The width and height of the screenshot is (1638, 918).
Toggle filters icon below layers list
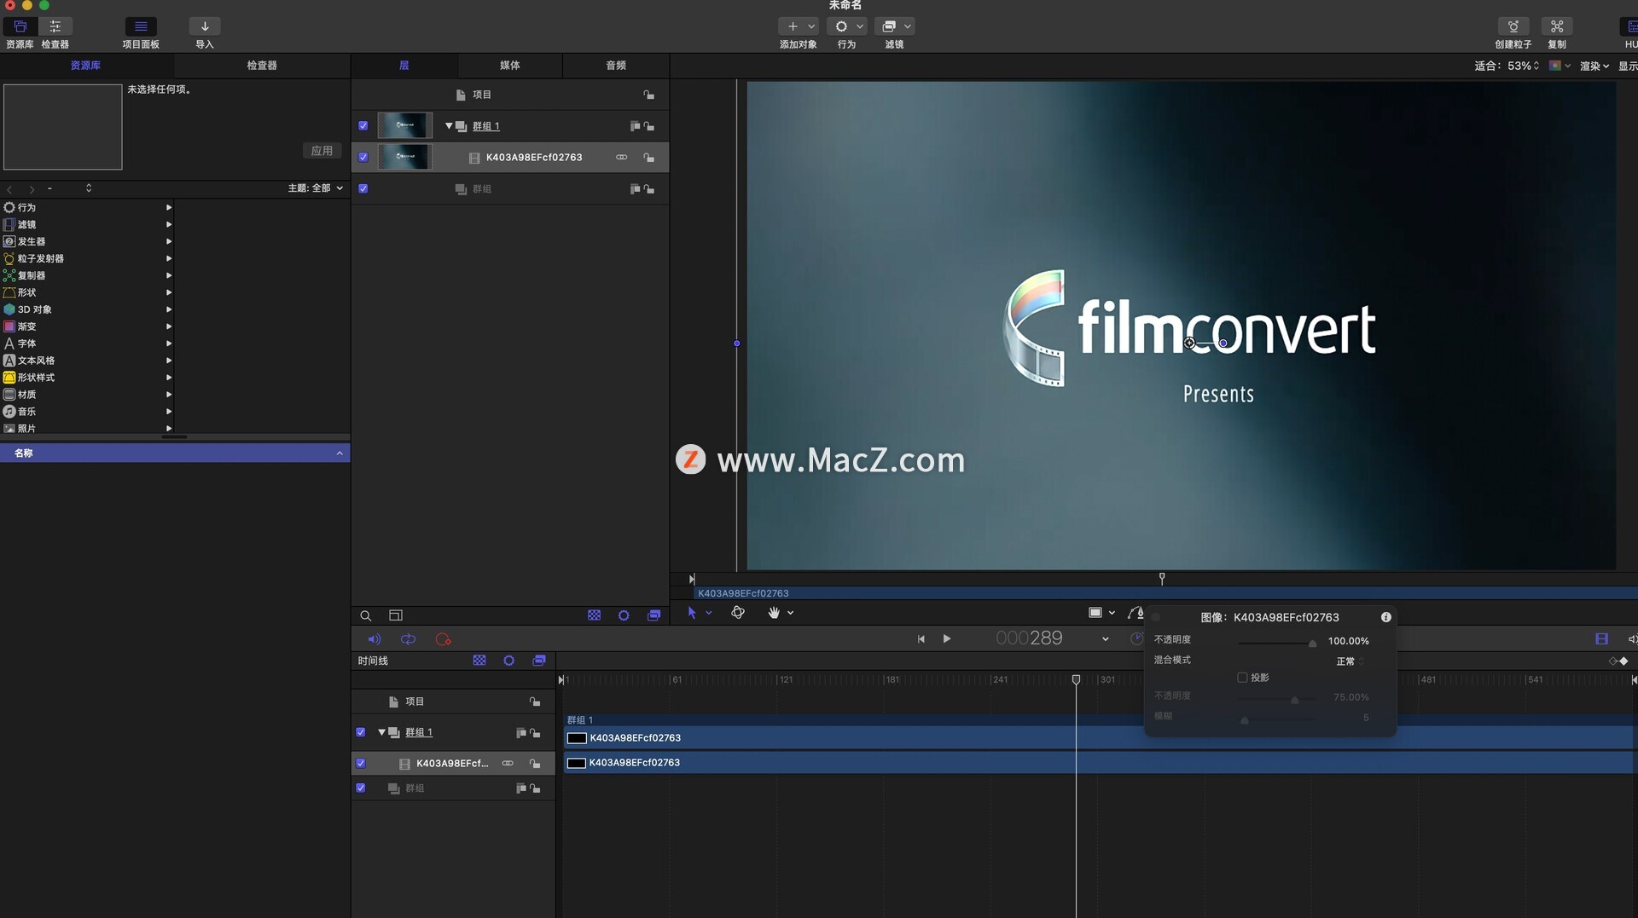point(654,615)
